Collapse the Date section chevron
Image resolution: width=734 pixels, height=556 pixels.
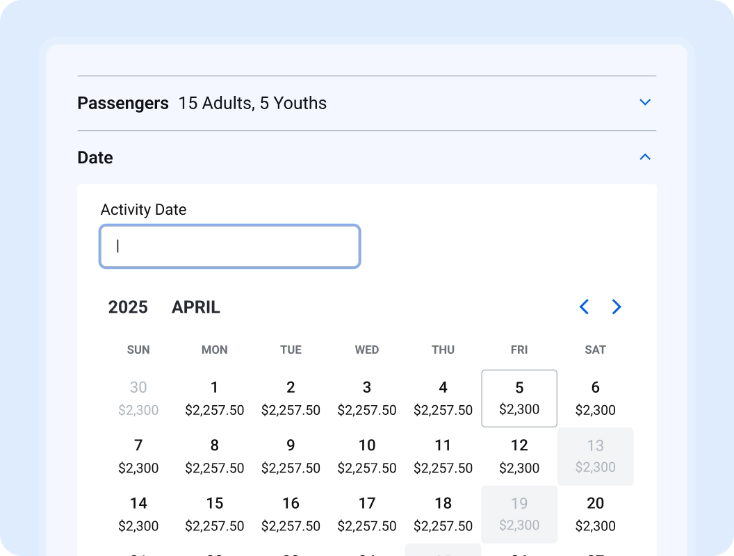(x=645, y=158)
